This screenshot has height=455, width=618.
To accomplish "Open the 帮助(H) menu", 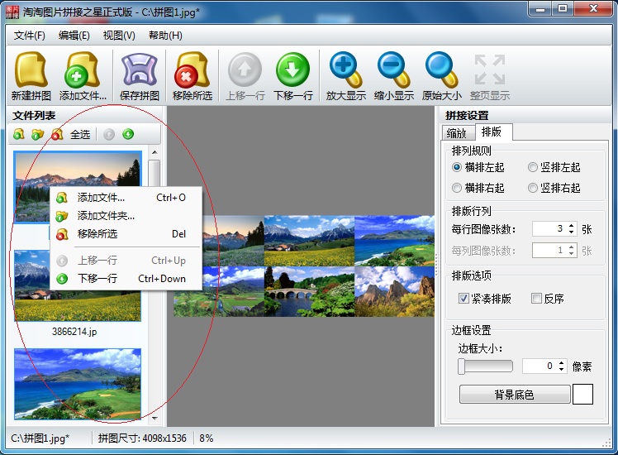I will (165, 36).
